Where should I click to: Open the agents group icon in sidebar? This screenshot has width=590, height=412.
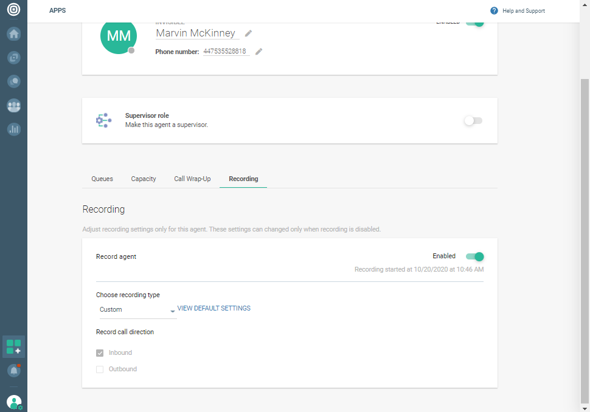[x=13, y=106]
